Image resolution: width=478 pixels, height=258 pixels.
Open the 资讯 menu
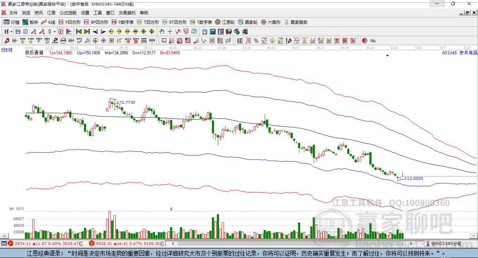pyautogui.click(x=38, y=13)
